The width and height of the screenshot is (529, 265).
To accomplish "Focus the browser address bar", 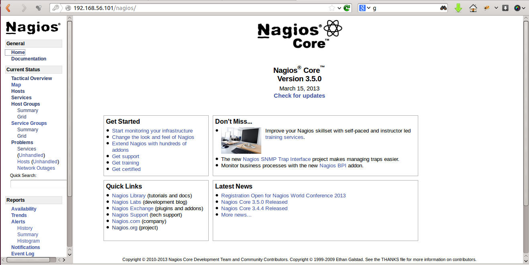I will (x=200, y=8).
